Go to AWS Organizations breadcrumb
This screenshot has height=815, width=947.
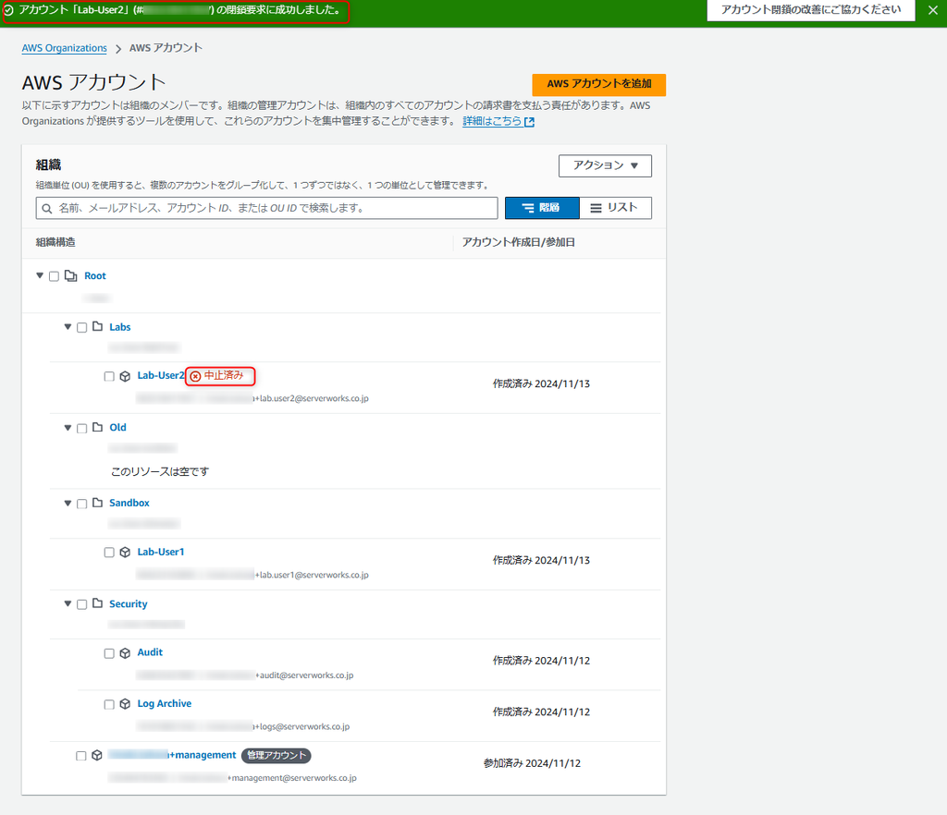[64, 48]
